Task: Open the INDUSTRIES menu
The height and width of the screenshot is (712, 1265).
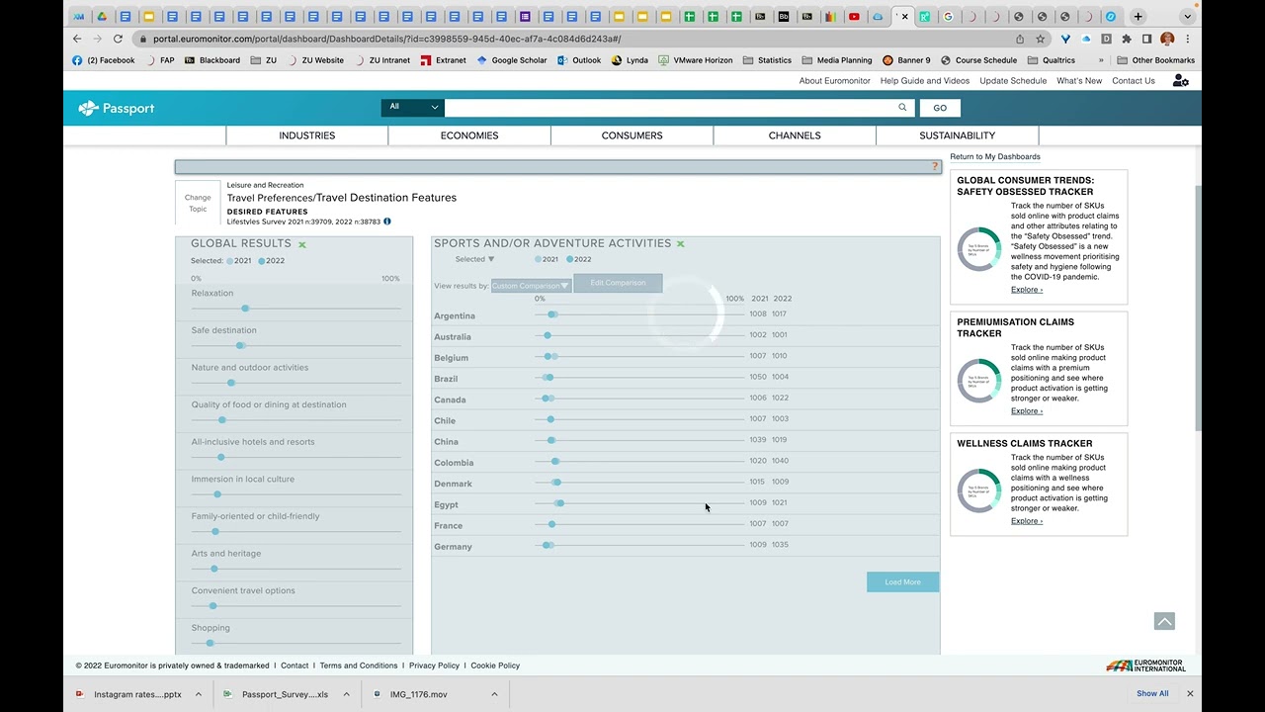Action: click(x=306, y=135)
